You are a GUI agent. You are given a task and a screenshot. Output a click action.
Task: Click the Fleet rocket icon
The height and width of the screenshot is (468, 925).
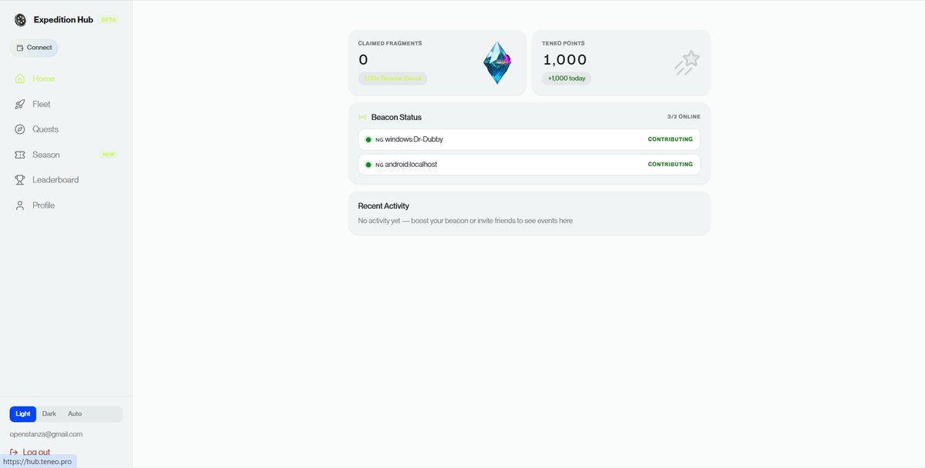click(20, 104)
